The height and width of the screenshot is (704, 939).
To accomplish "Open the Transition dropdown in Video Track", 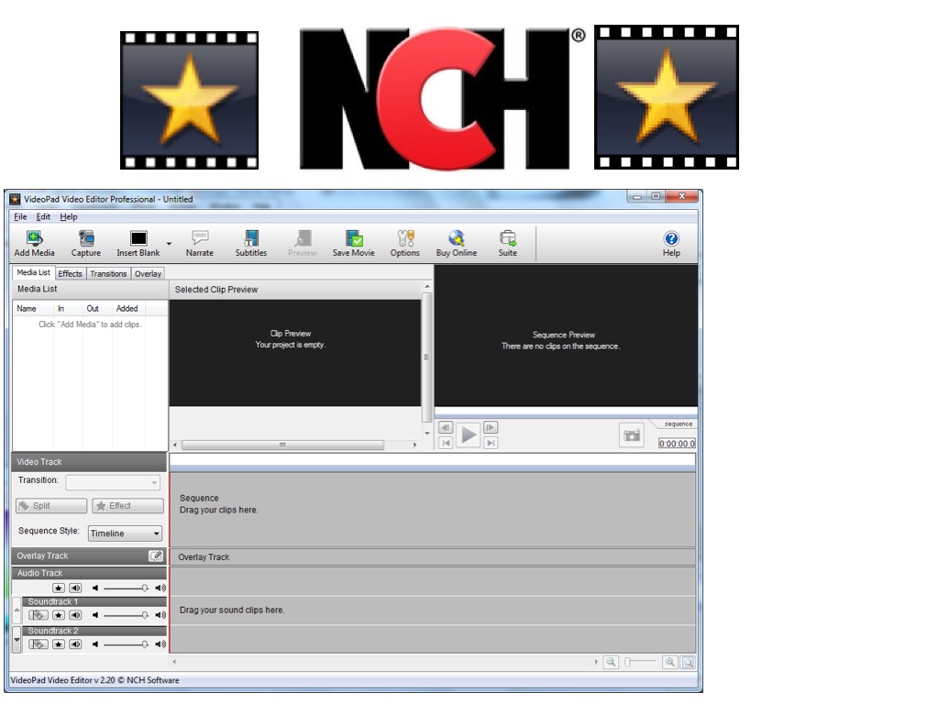I will coord(113,482).
